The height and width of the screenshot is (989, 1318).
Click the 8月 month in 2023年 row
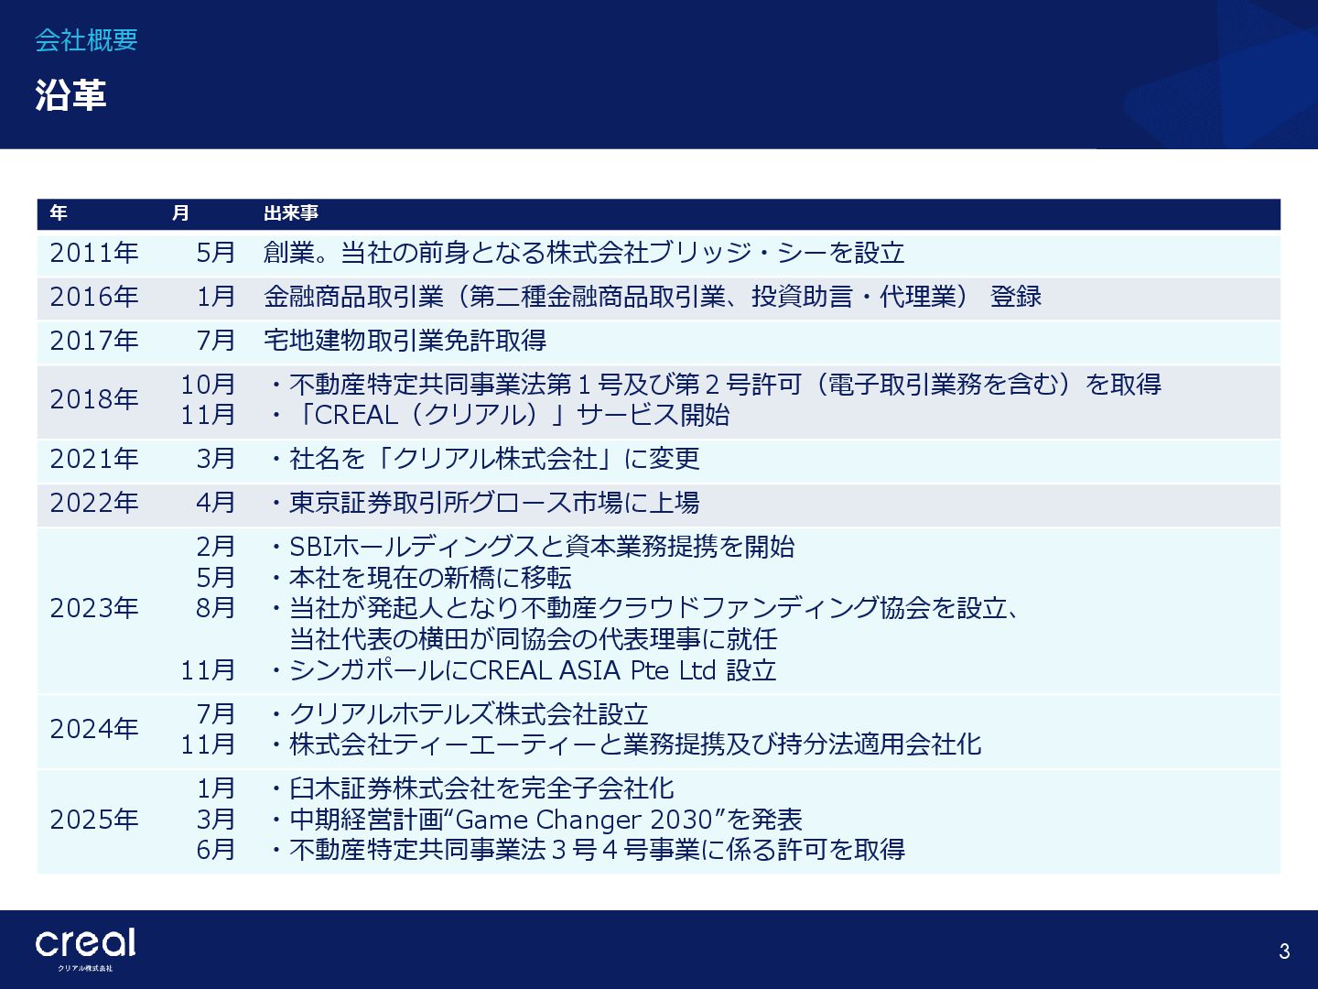click(x=216, y=608)
